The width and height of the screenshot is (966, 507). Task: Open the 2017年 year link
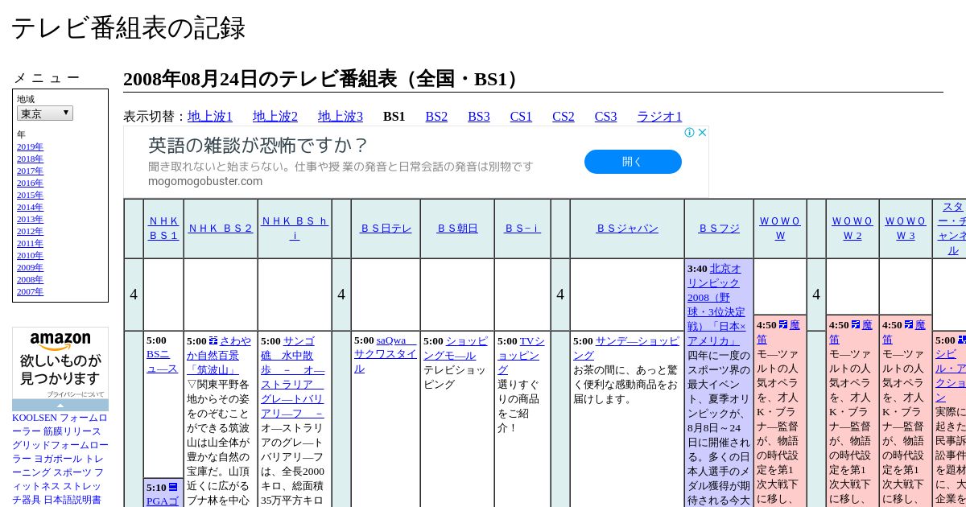30,171
